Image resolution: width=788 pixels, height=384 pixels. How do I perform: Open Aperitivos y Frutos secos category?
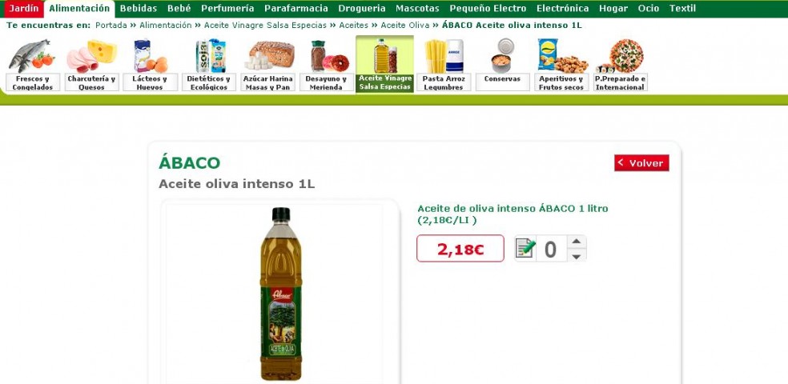(x=561, y=65)
